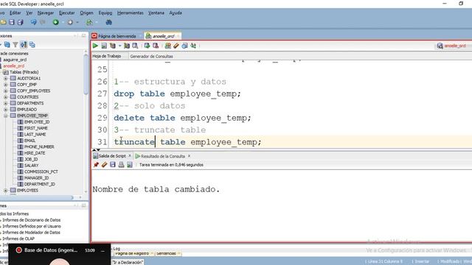Switch to Página de bienvenida tab
Screen dimensions: 472x265
pos(117,36)
